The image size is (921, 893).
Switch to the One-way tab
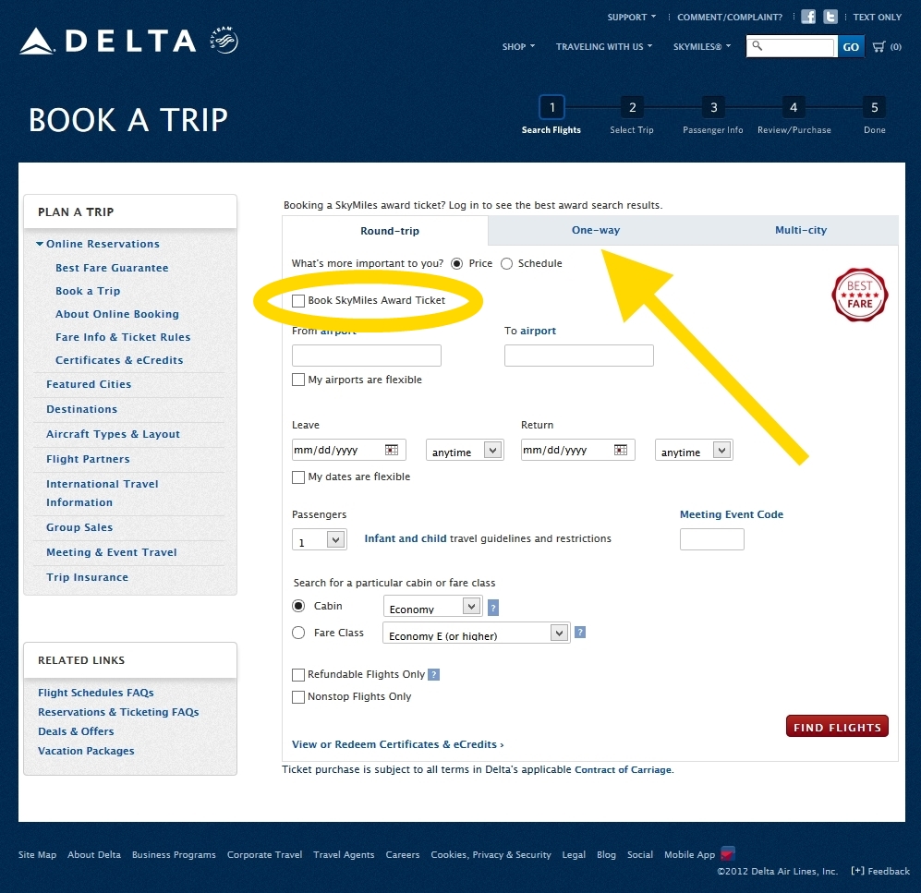click(x=596, y=230)
